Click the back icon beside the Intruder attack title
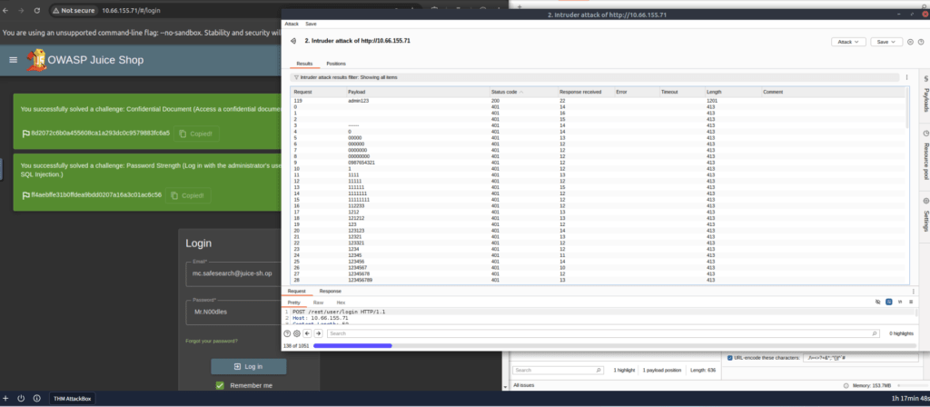The image size is (930, 407). pos(292,41)
